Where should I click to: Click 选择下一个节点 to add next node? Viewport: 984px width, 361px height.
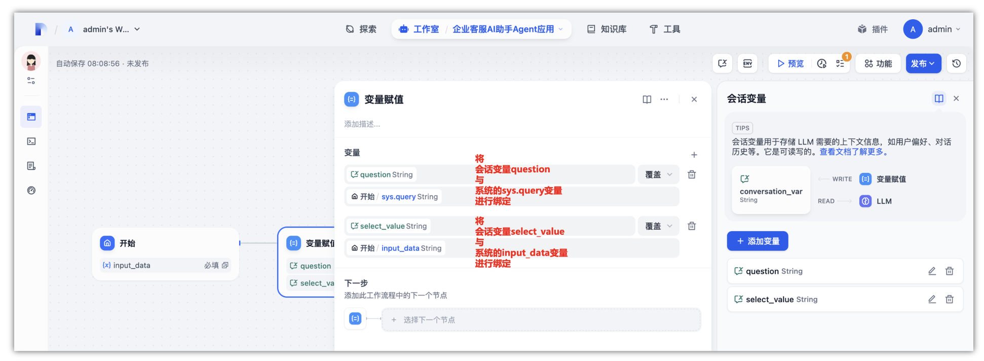(x=541, y=320)
